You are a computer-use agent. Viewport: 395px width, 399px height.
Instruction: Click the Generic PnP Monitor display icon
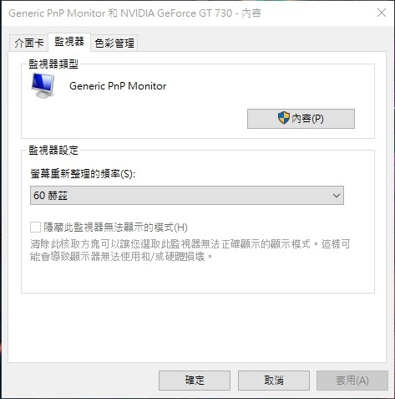[43, 85]
